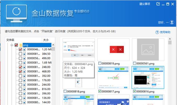
Task: Click the file list scrollbar handle
Action: [x=53, y=49]
